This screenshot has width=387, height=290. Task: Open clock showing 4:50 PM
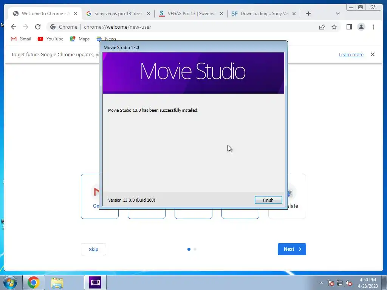point(368,283)
